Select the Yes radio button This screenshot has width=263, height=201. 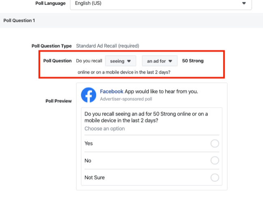215,144
